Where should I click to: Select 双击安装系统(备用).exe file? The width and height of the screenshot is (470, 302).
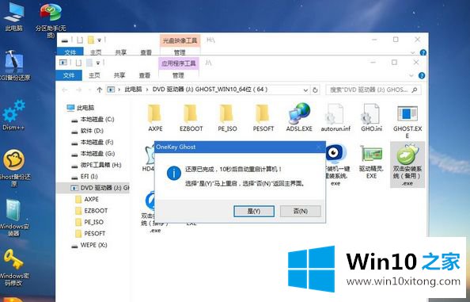(x=407, y=165)
